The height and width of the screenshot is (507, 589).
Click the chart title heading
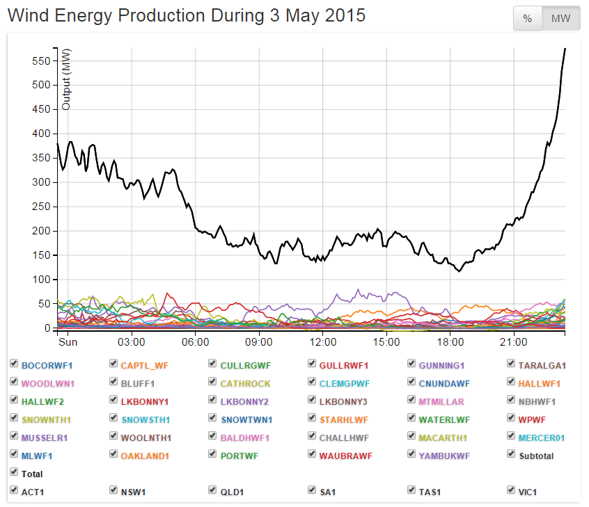[x=187, y=15]
